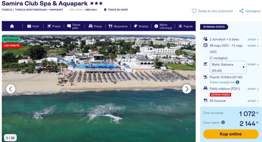Switch to the Opinie gości tab
The width and height of the screenshot is (262, 142).
[74, 26]
